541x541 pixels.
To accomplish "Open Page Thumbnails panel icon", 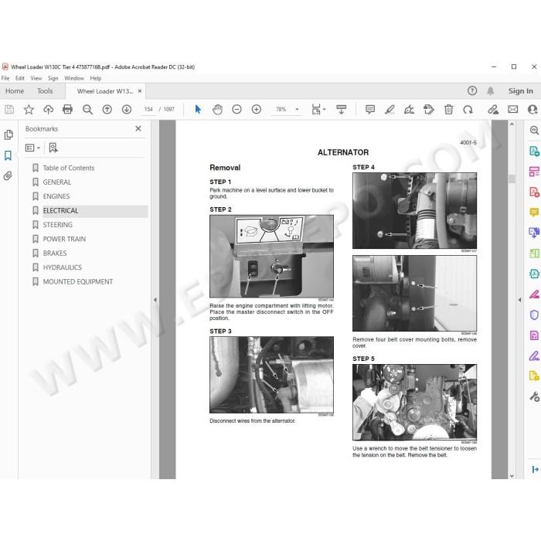I will pos(9,135).
